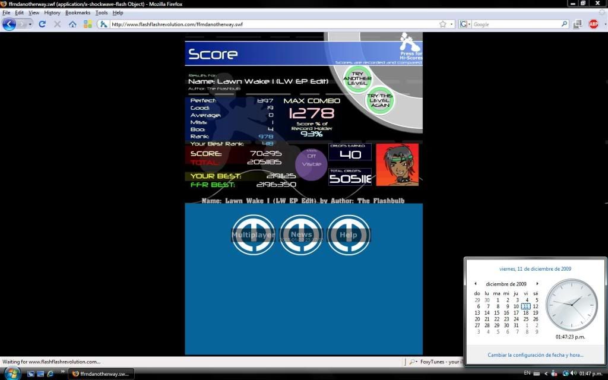Reload the page with the refresh icon
This screenshot has height=380, width=608.
coord(42,24)
